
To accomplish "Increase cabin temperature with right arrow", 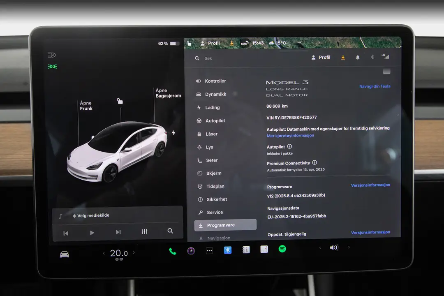I will pos(134,253).
